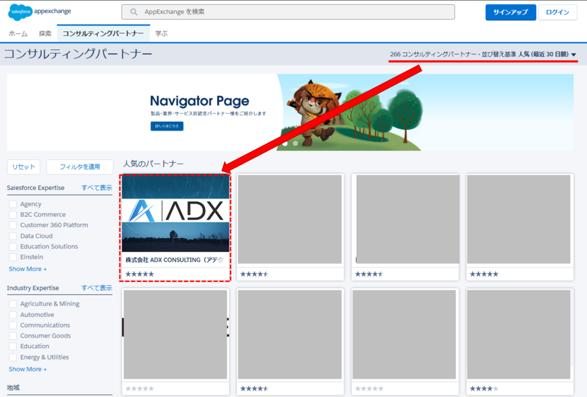Check the Automotive checkbox
The height and width of the screenshot is (397, 587).
coord(13,315)
